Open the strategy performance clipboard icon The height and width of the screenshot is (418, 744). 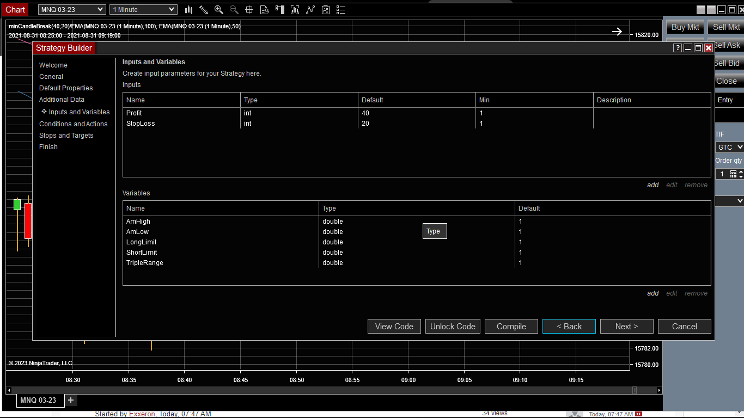pyautogui.click(x=326, y=10)
